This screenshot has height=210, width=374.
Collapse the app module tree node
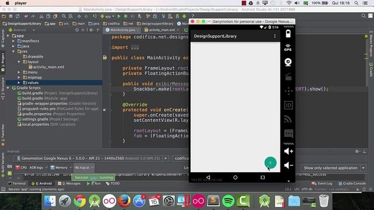[x=8, y=36]
